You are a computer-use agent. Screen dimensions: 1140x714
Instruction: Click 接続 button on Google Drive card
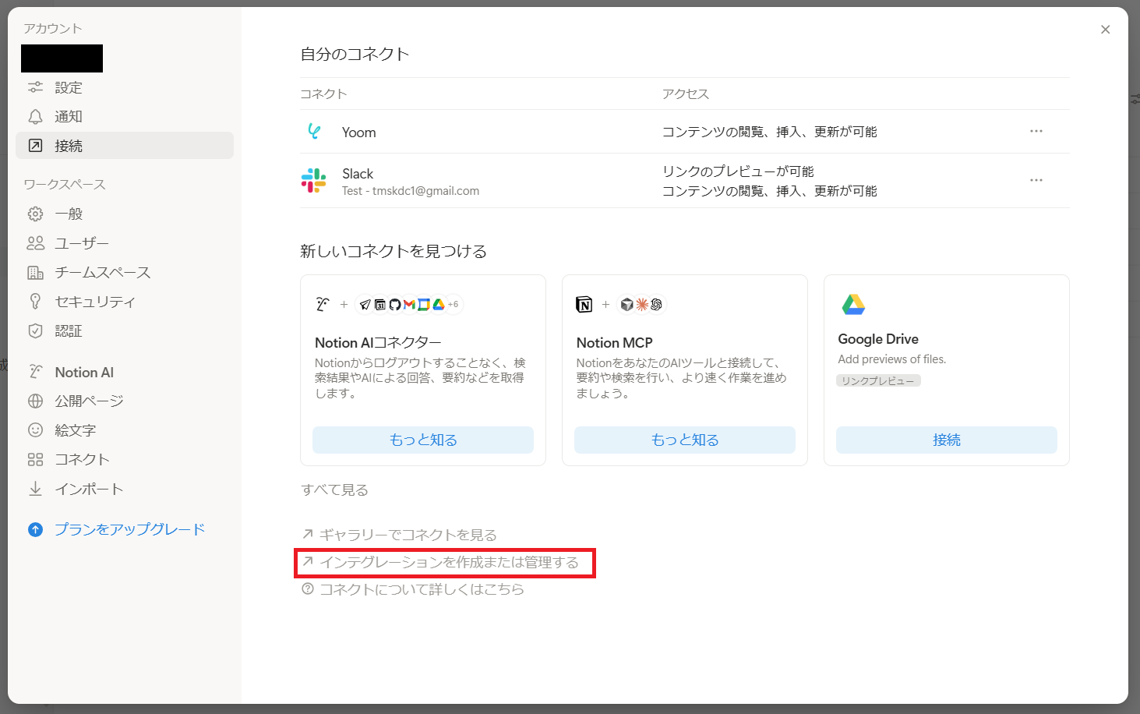[x=947, y=440]
